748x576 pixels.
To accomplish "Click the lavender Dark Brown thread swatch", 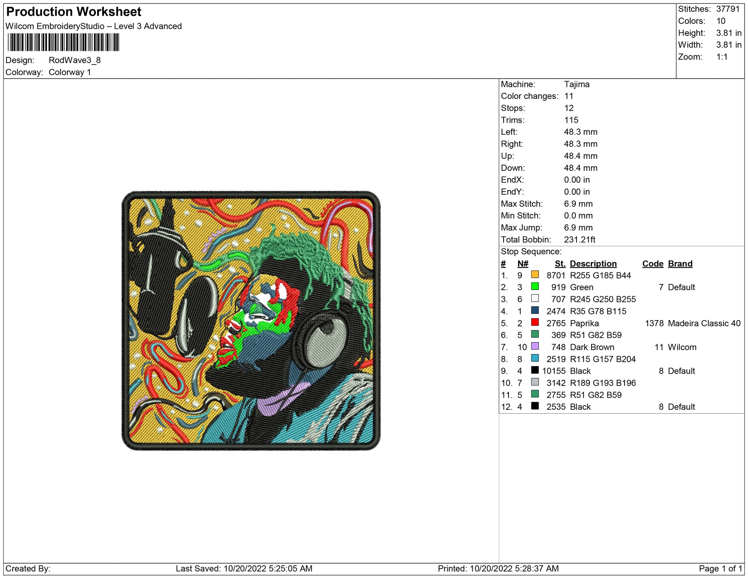I will (x=535, y=346).
